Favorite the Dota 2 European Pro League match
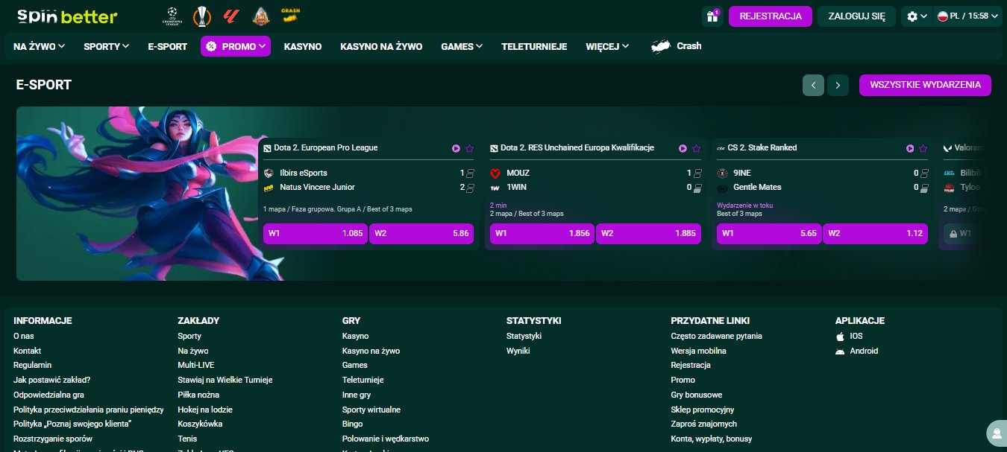Image resolution: width=1007 pixels, height=452 pixels. coord(471,148)
